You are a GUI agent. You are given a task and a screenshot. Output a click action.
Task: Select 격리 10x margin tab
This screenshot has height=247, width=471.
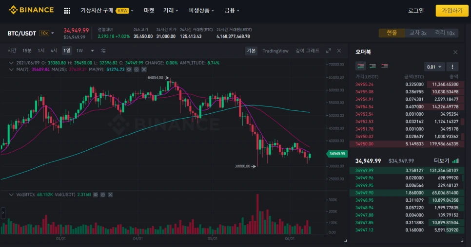point(445,33)
